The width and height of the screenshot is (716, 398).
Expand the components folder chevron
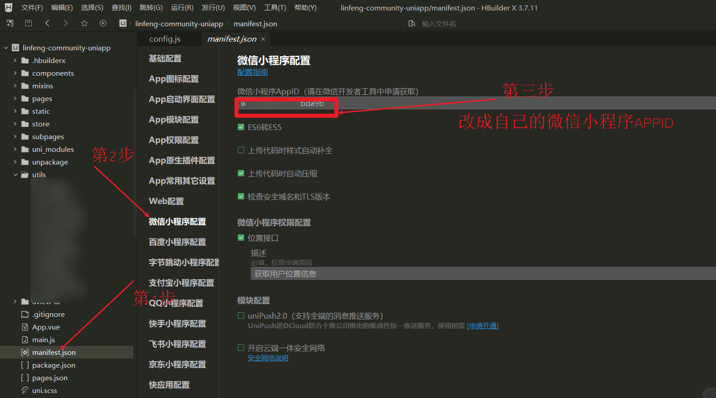click(x=15, y=73)
